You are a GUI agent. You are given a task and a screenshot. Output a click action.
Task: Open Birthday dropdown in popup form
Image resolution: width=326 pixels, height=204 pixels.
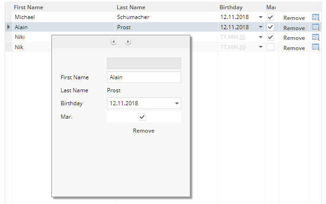coord(176,103)
